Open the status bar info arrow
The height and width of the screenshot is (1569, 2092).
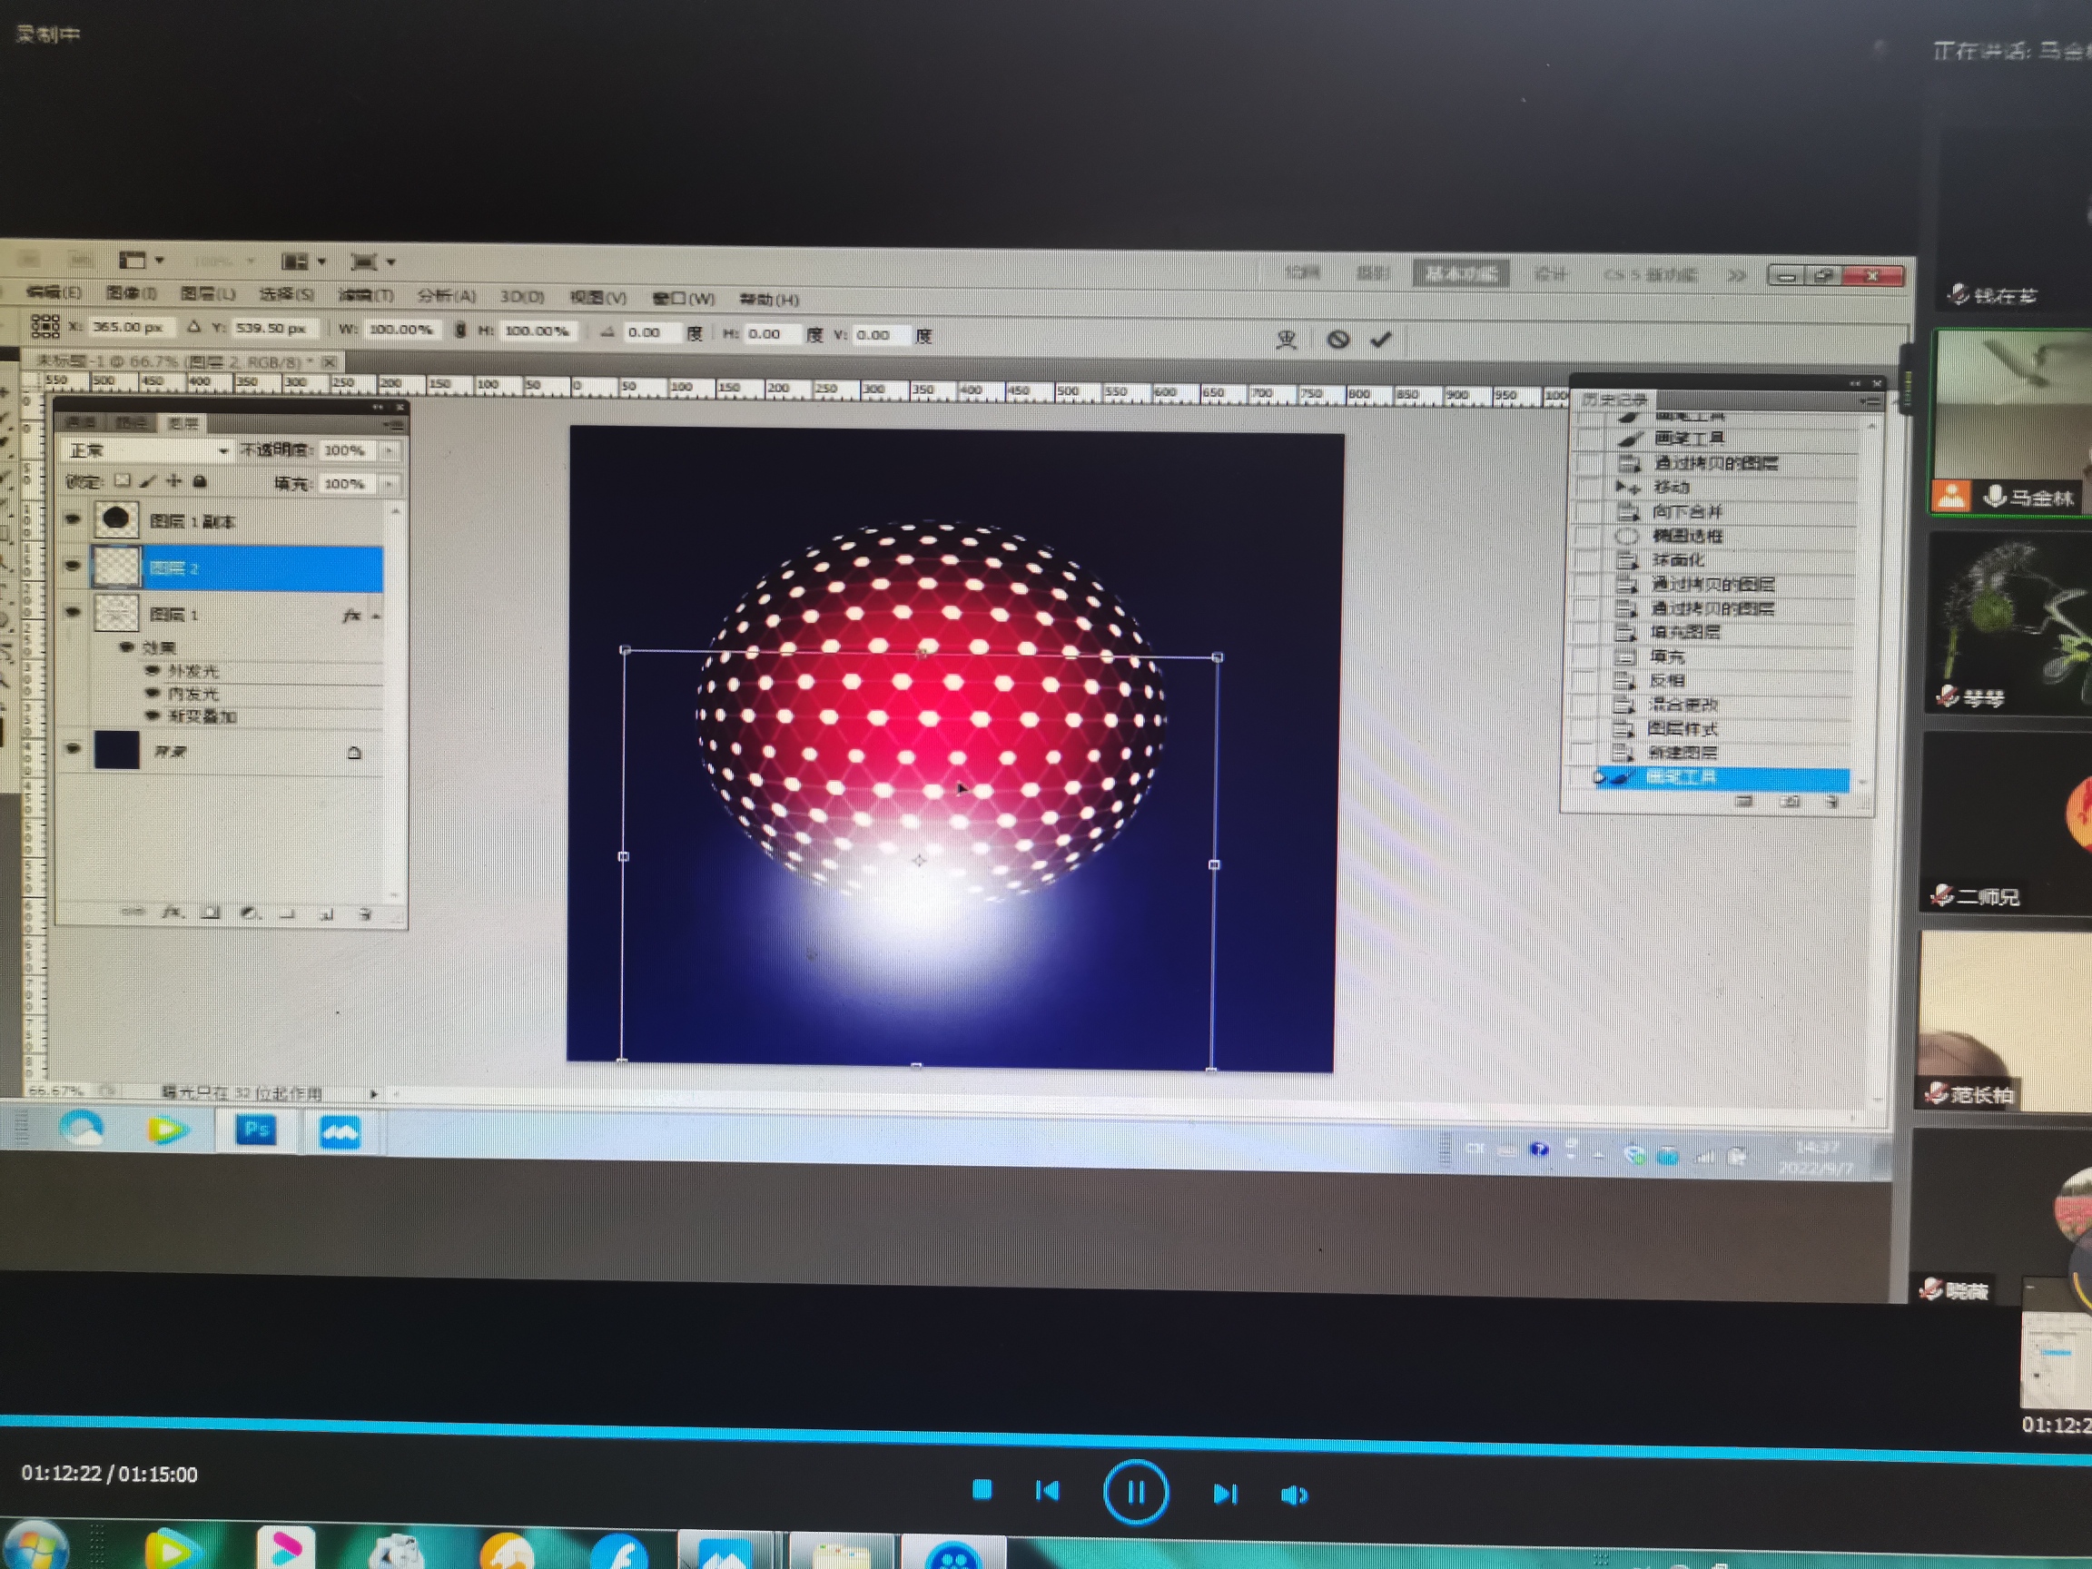[374, 1093]
